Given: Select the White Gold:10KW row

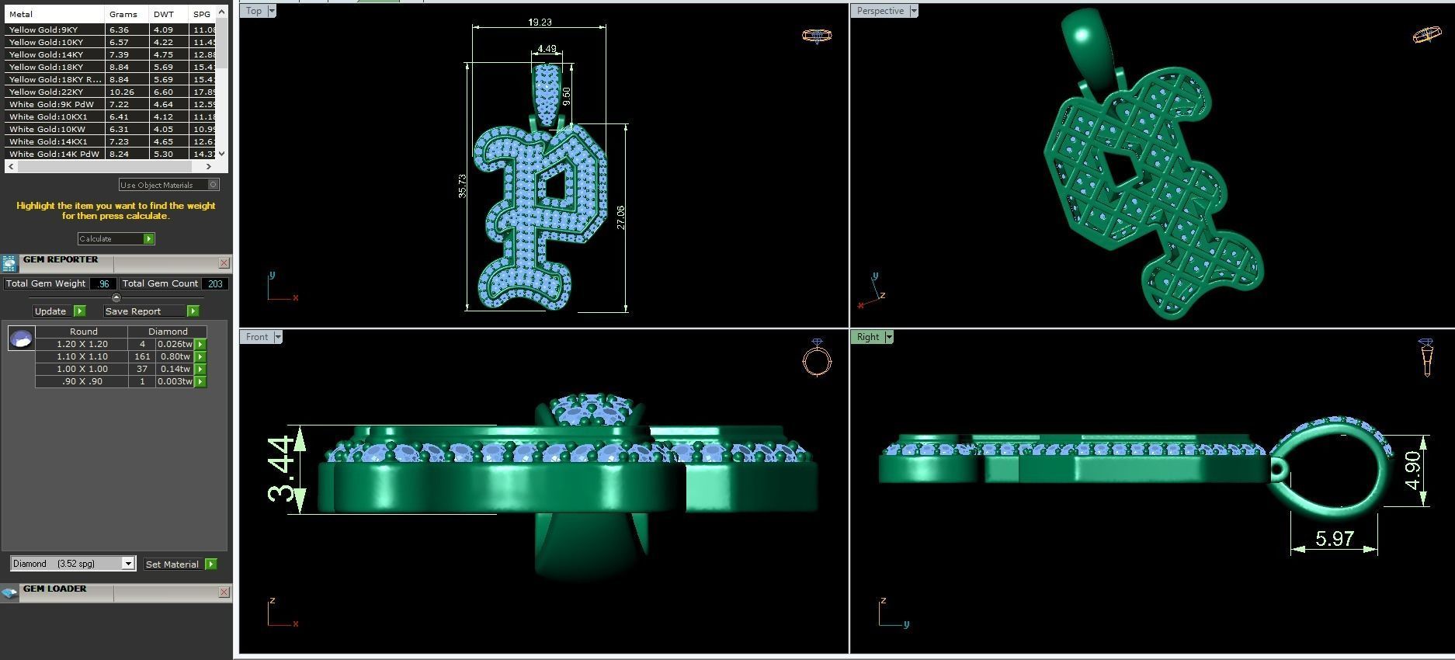Looking at the screenshot, I should pyautogui.click(x=111, y=129).
